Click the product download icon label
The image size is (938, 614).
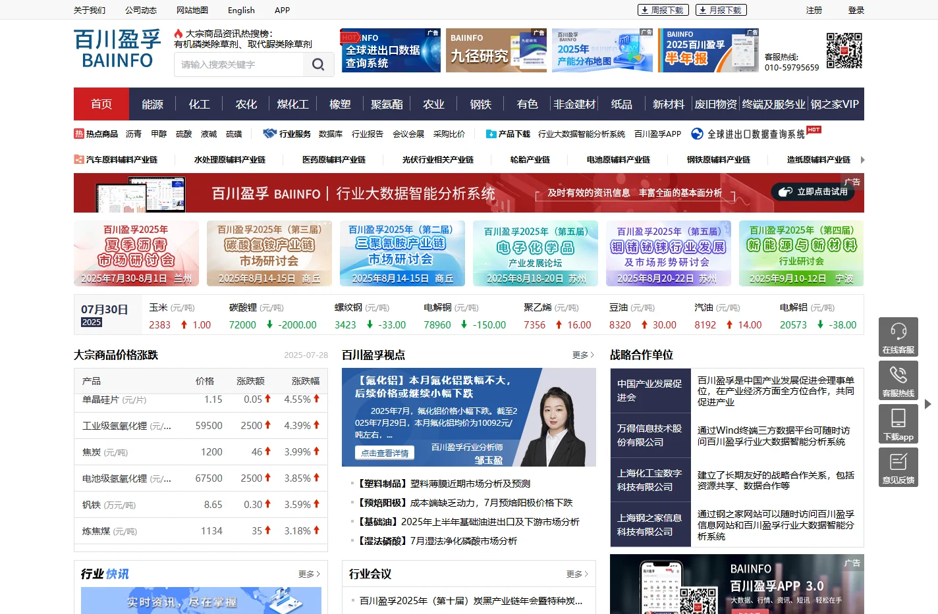pos(508,134)
